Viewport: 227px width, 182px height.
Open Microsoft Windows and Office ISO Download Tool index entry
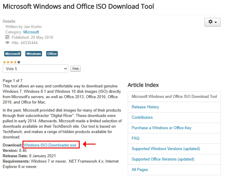click(174, 97)
